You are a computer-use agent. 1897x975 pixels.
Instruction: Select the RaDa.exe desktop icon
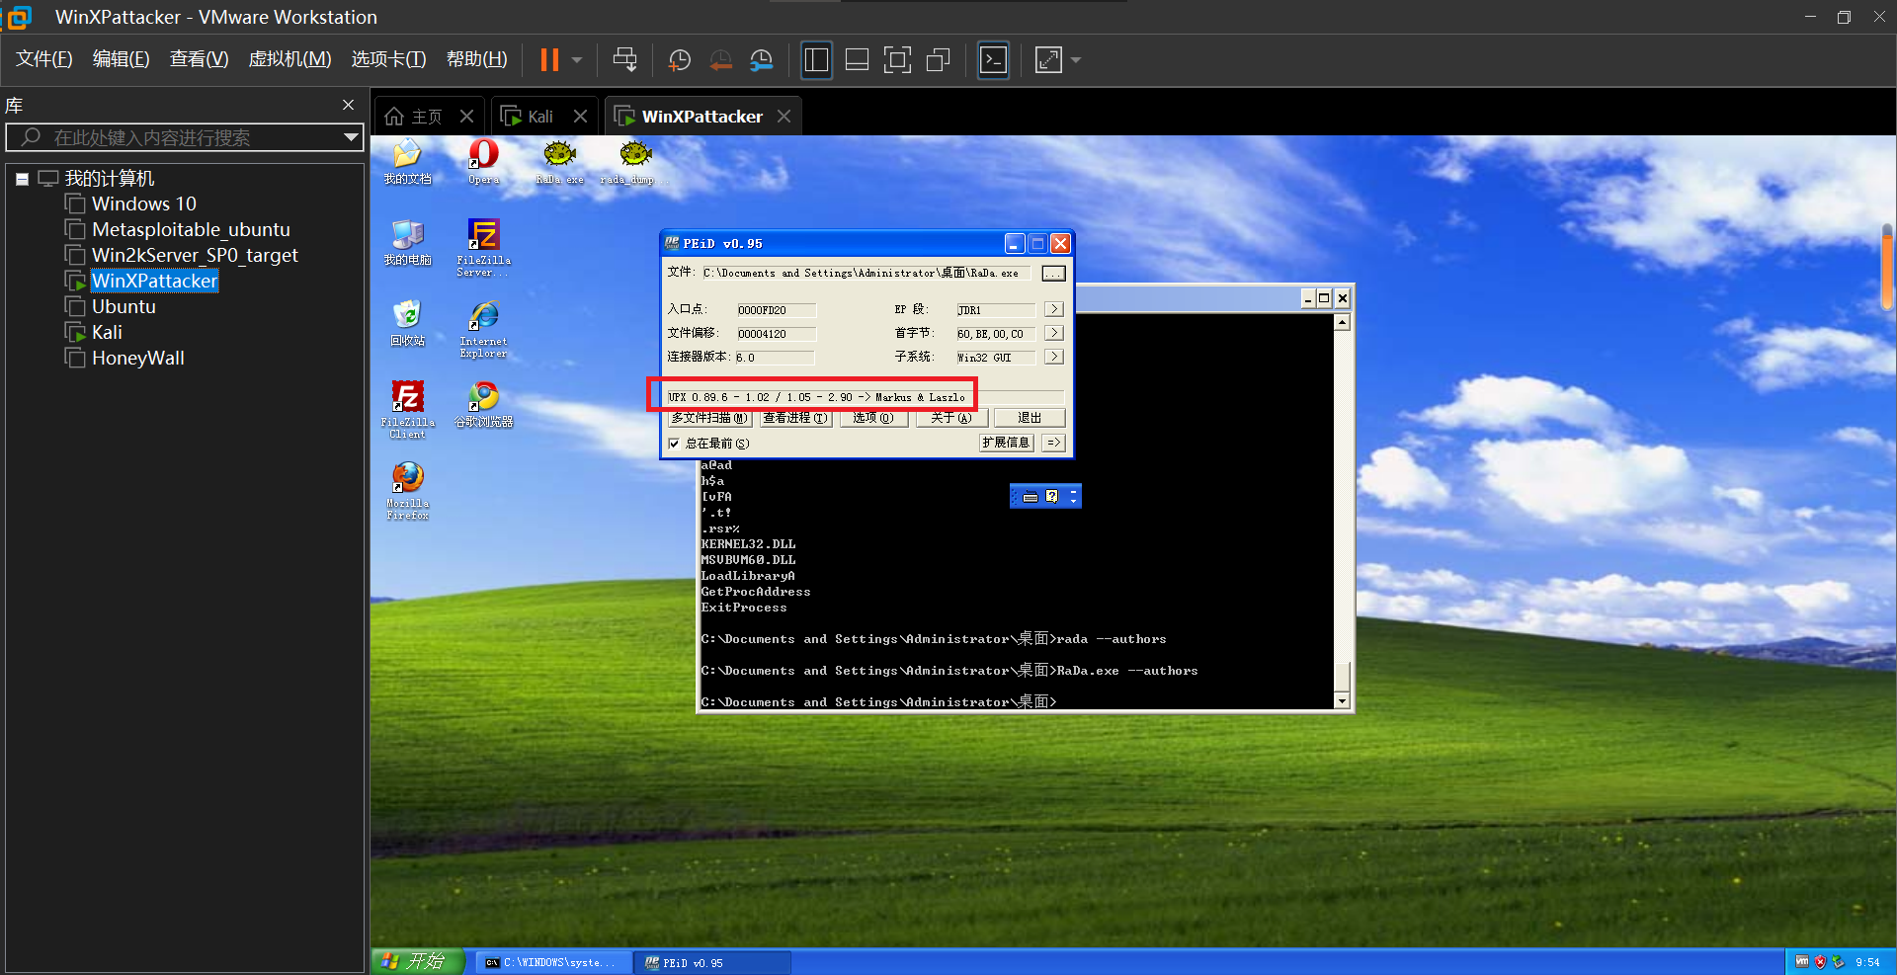point(559,163)
